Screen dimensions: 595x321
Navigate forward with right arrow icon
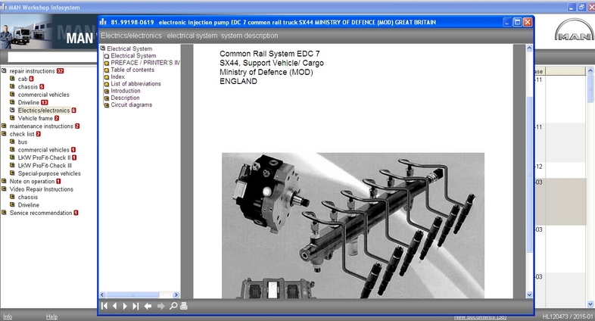click(160, 306)
